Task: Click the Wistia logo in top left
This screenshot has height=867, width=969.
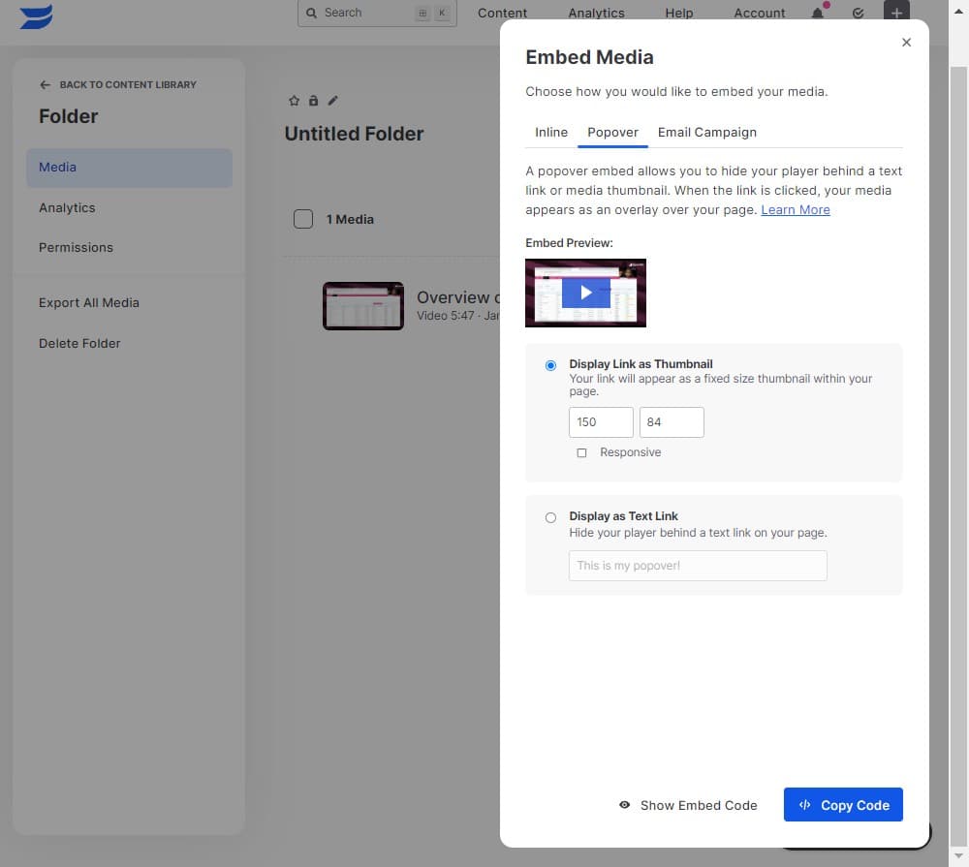Action: coord(34,16)
